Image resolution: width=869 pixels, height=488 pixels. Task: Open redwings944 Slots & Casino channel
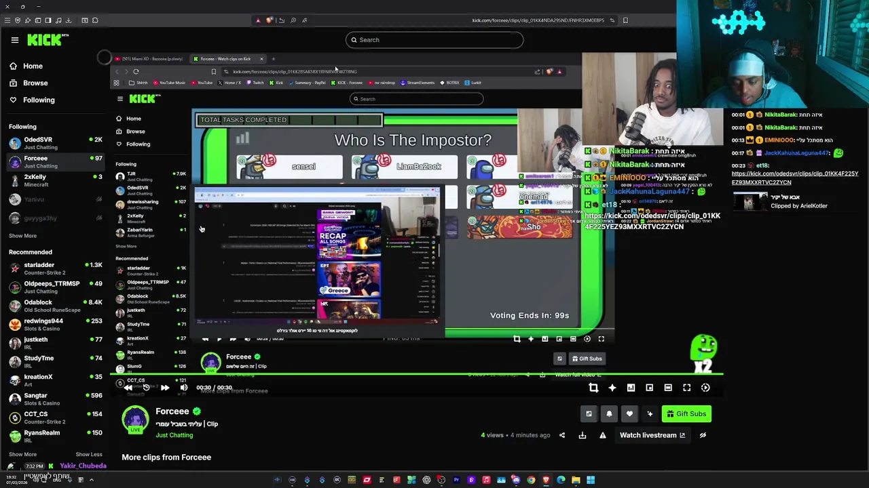pos(54,325)
